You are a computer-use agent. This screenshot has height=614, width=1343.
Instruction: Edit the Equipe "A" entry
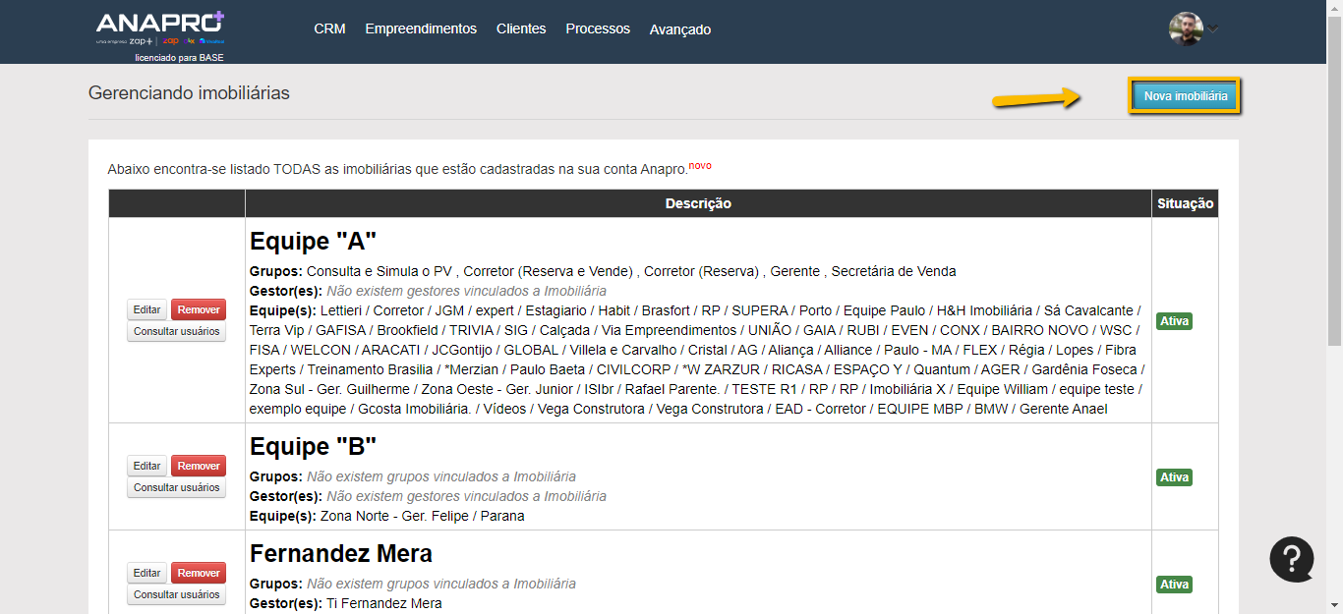click(x=146, y=309)
